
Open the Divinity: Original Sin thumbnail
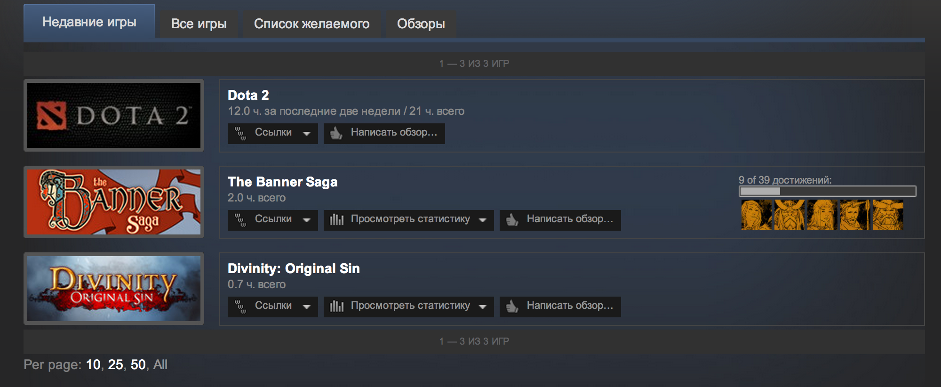[x=114, y=289]
